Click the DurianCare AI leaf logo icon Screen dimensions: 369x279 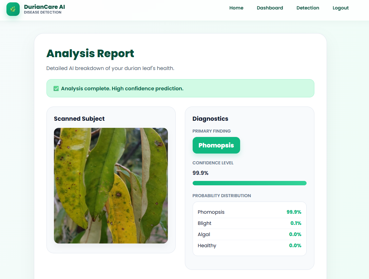(x=13, y=9)
